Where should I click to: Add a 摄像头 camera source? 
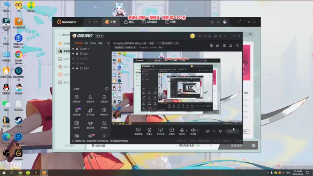point(149,131)
